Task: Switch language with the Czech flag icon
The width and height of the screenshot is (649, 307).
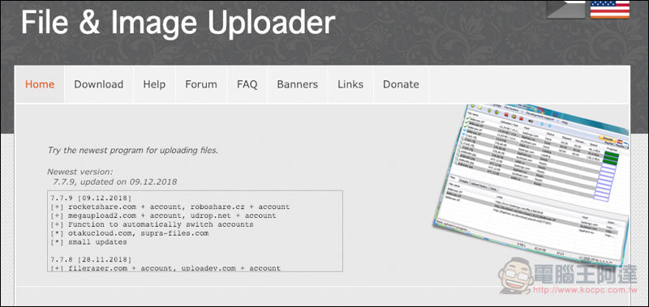Action: click(565, 9)
